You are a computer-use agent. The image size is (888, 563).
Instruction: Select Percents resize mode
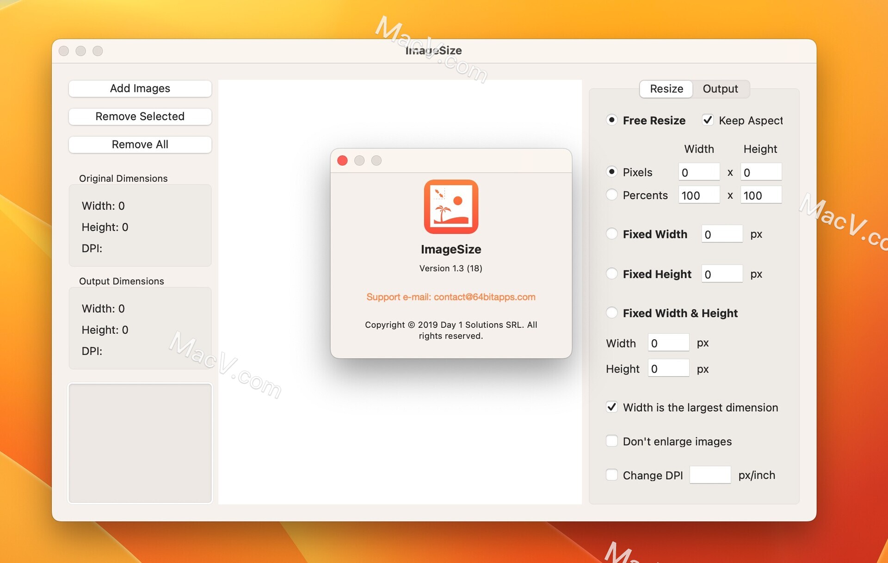click(611, 196)
